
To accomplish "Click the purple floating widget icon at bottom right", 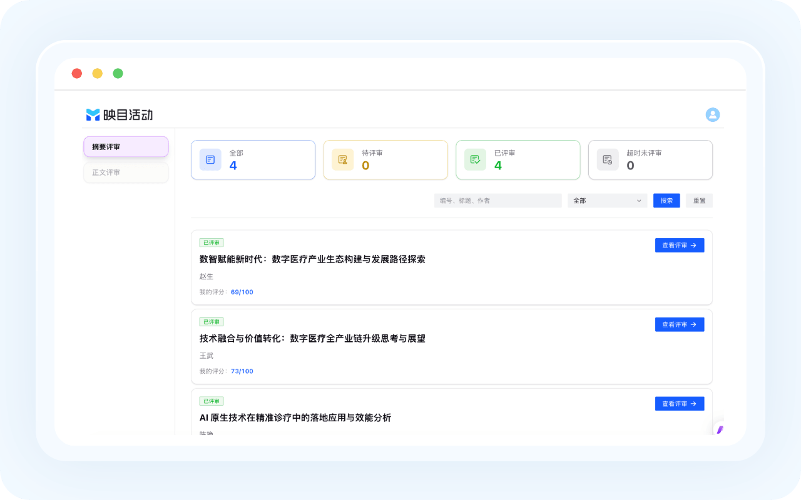I will pyautogui.click(x=719, y=429).
